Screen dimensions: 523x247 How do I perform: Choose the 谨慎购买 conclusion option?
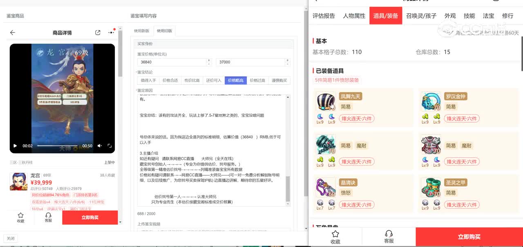(279, 80)
